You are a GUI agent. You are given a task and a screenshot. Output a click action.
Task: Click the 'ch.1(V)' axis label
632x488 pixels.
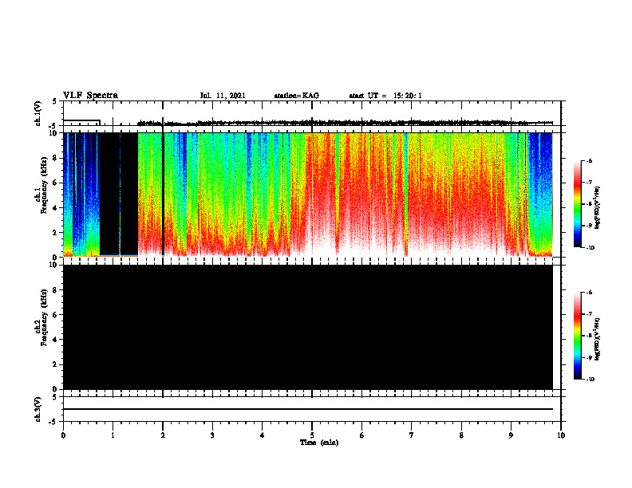tap(38, 113)
